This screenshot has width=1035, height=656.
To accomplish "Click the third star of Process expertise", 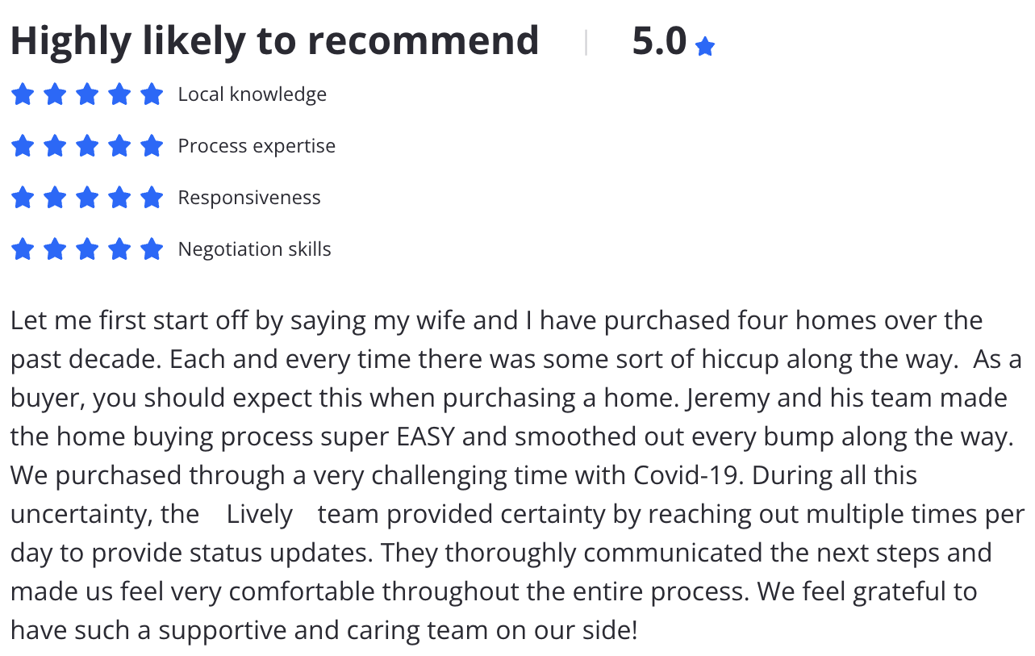I will [x=87, y=146].
